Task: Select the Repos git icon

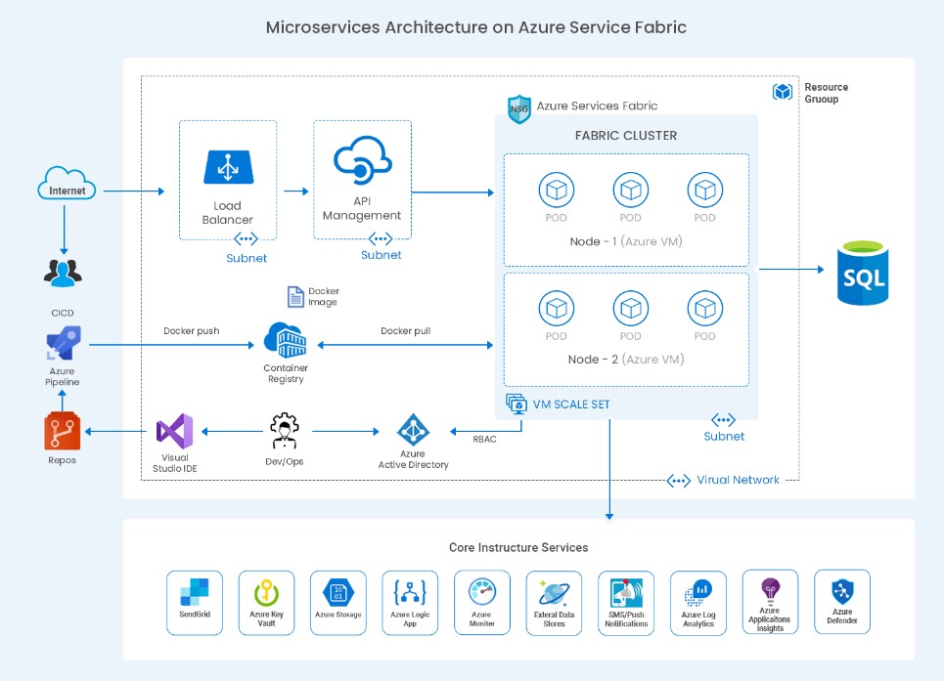Action: pos(63,431)
